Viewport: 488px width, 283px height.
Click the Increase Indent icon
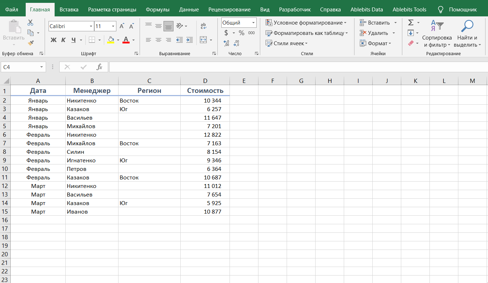tap(190, 40)
